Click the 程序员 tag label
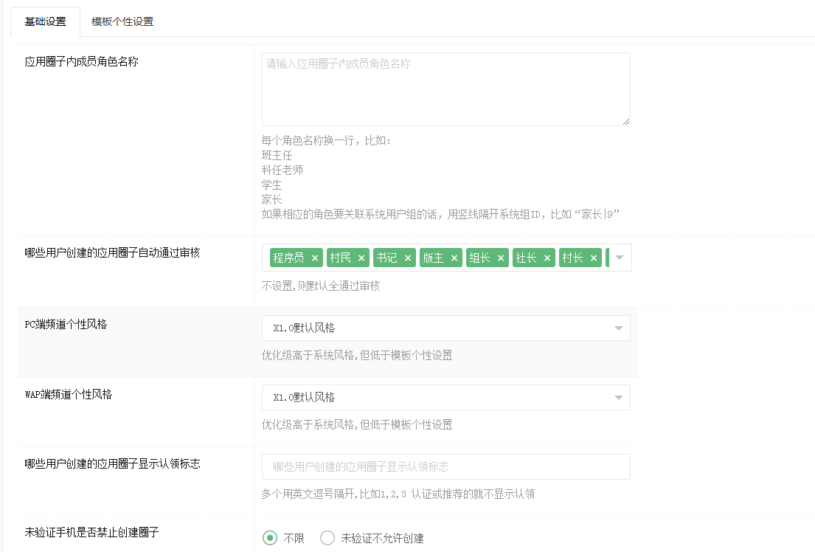 (x=288, y=258)
